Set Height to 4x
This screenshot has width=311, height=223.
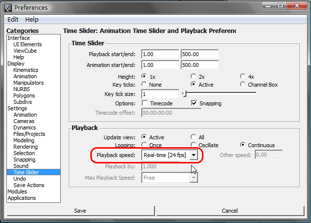pos(242,76)
